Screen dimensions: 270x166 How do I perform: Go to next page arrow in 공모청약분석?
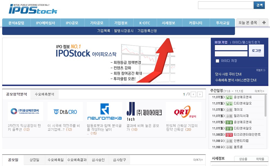[200, 94]
